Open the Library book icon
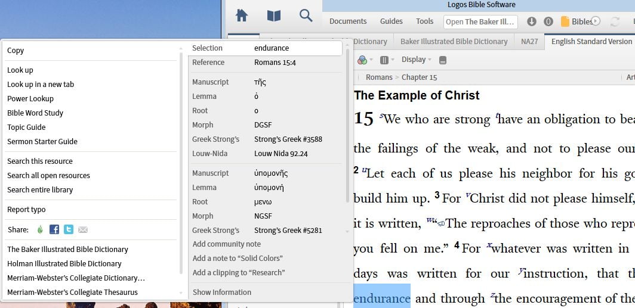The image size is (635, 308). coord(274,16)
